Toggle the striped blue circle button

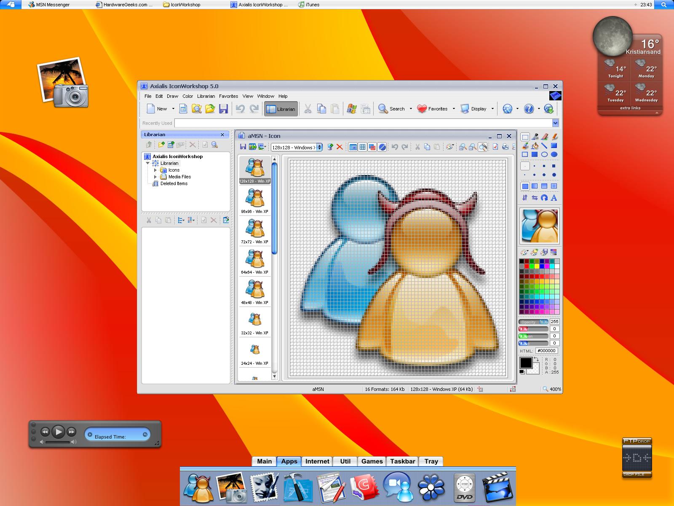pos(382,147)
